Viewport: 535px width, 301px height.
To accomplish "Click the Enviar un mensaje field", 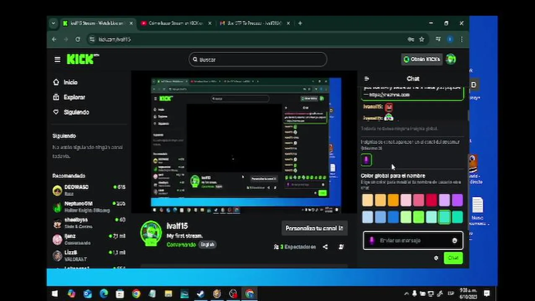I will click(x=413, y=240).
